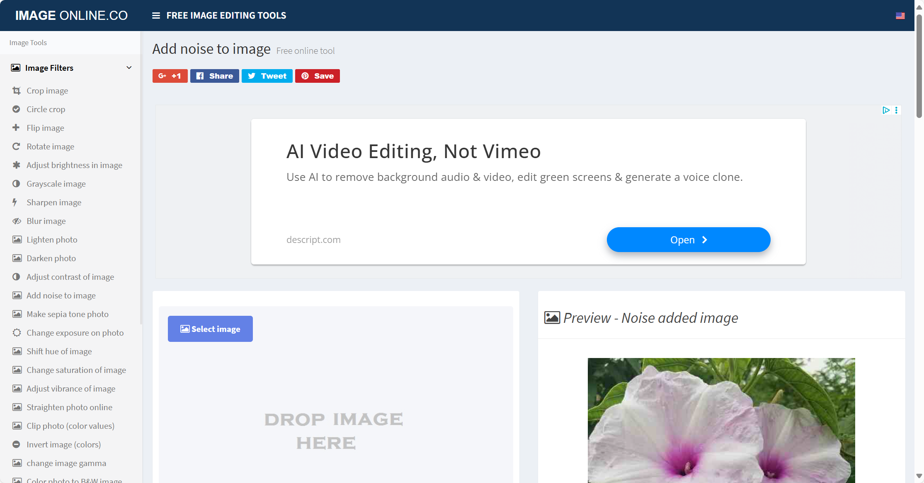This screenshot has height=483, width=924.
Task: Collapse the Image Filters chevron
Action: point(129,68)
